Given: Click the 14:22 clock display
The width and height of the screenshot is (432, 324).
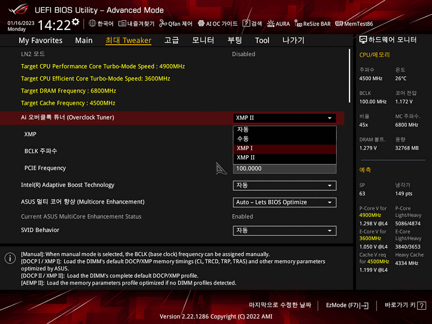Looking at the screenshot, I should click(54, 25).
